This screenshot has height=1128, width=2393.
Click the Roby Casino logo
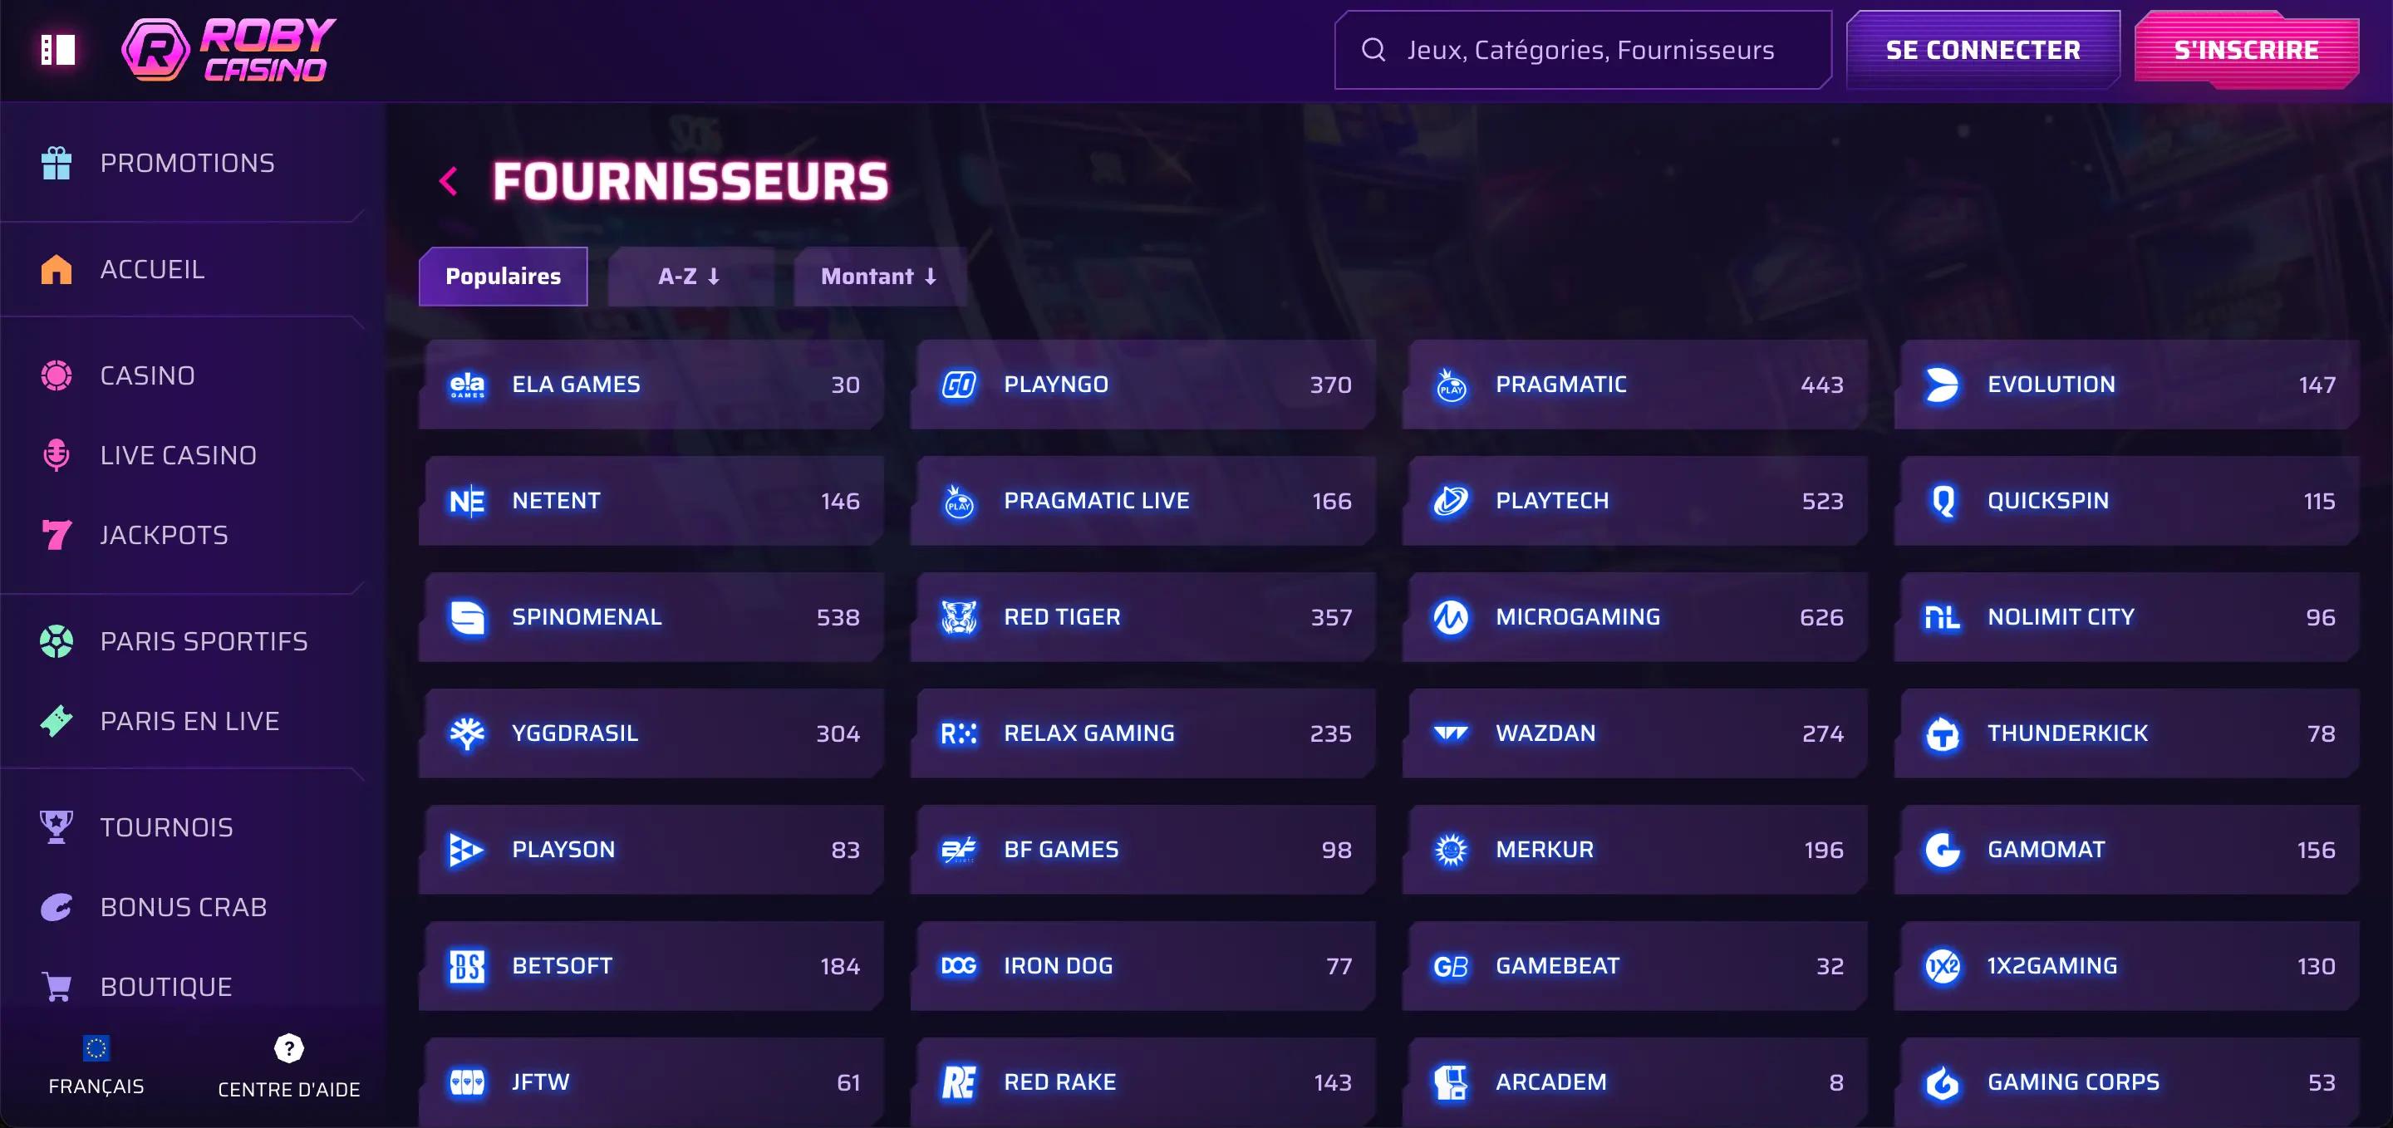tap(228, 49)
